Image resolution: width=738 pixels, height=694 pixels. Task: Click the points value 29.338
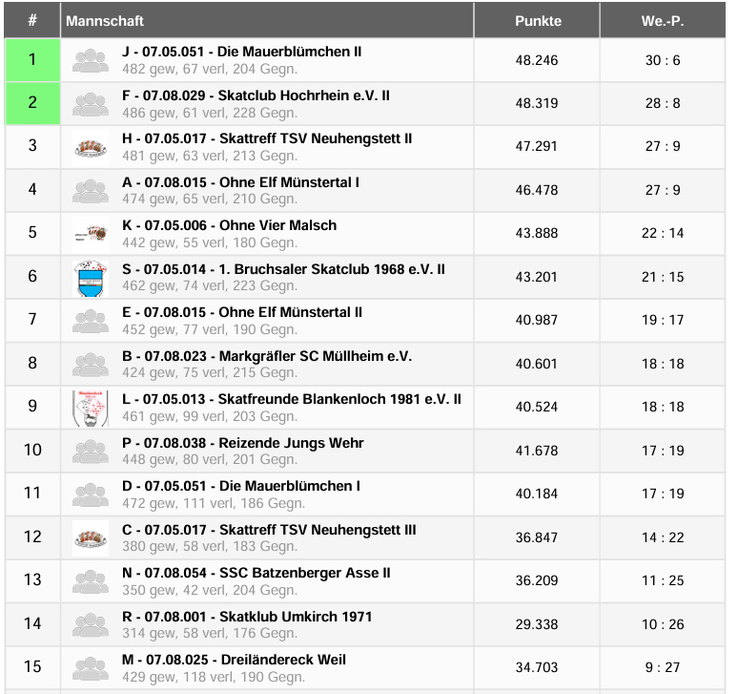coord(537,624)
